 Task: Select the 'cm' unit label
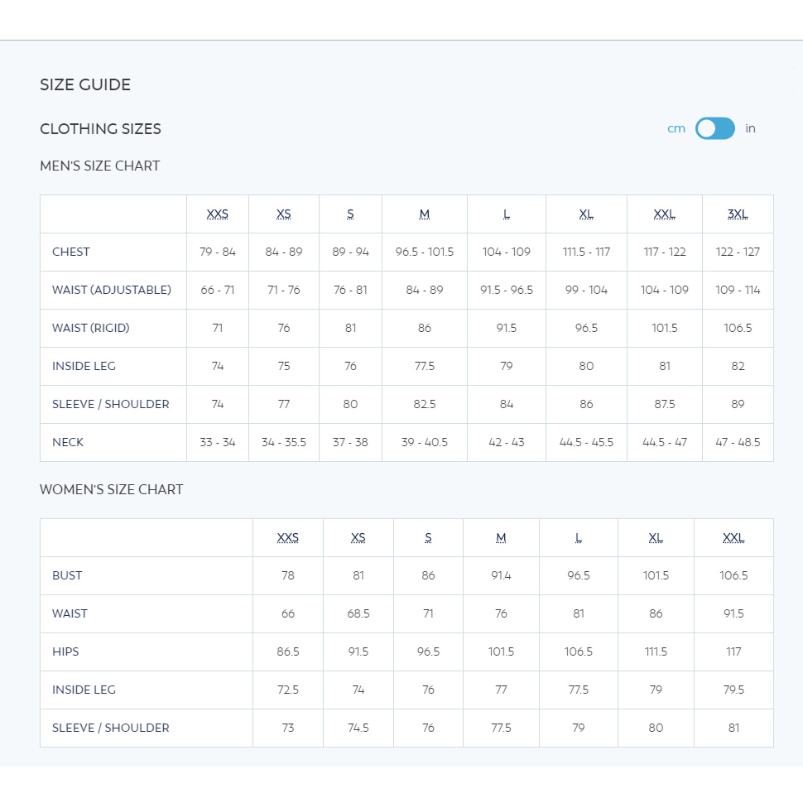(x=676, y=128)
